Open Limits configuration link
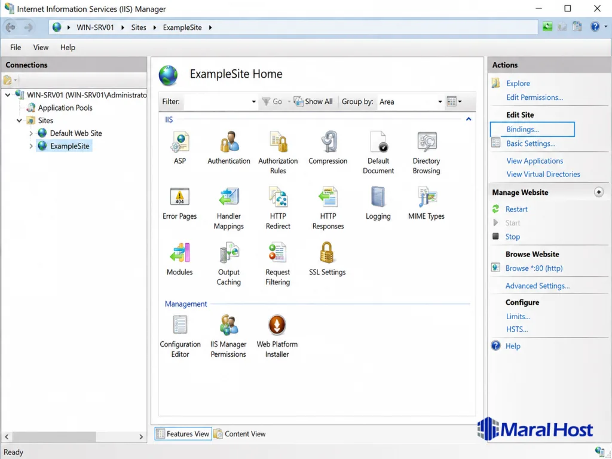This screenshot has width=612, height=459. pos(518,317)
